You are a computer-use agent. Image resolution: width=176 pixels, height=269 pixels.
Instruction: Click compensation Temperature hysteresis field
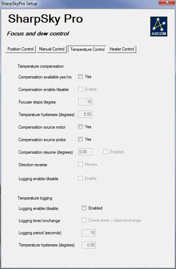pos(85,114)
